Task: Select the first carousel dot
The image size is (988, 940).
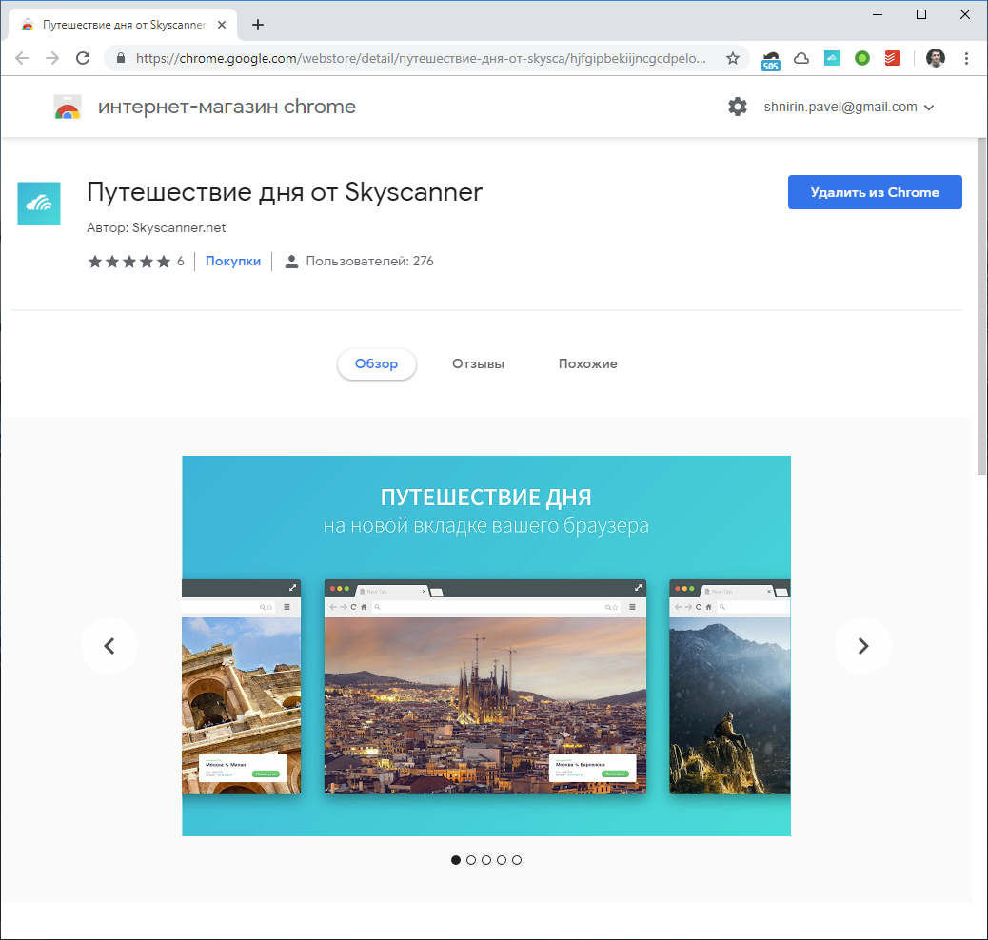Action: [456, 860]
